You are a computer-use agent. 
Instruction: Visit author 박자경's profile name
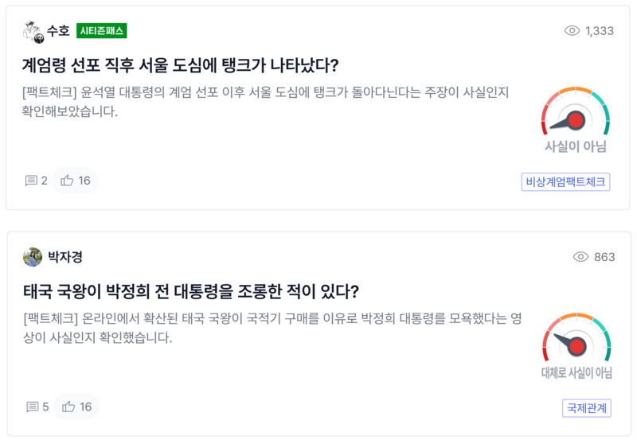65,257
